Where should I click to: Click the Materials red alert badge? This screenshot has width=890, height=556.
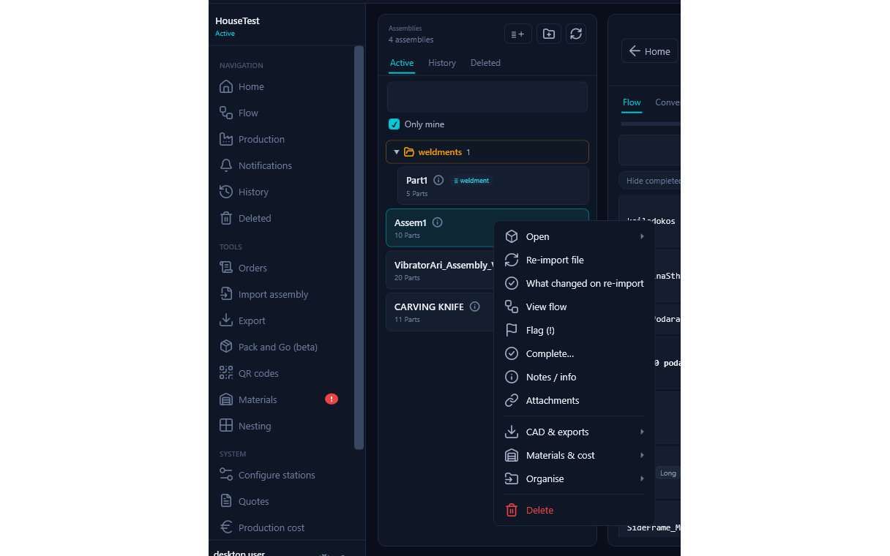click(x=332, y=399)
